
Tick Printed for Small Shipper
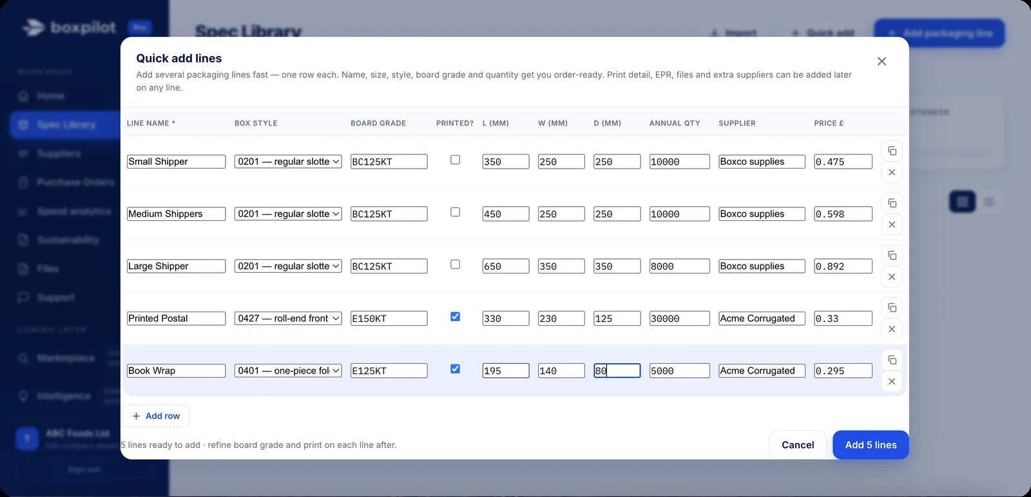pos(455,160)
